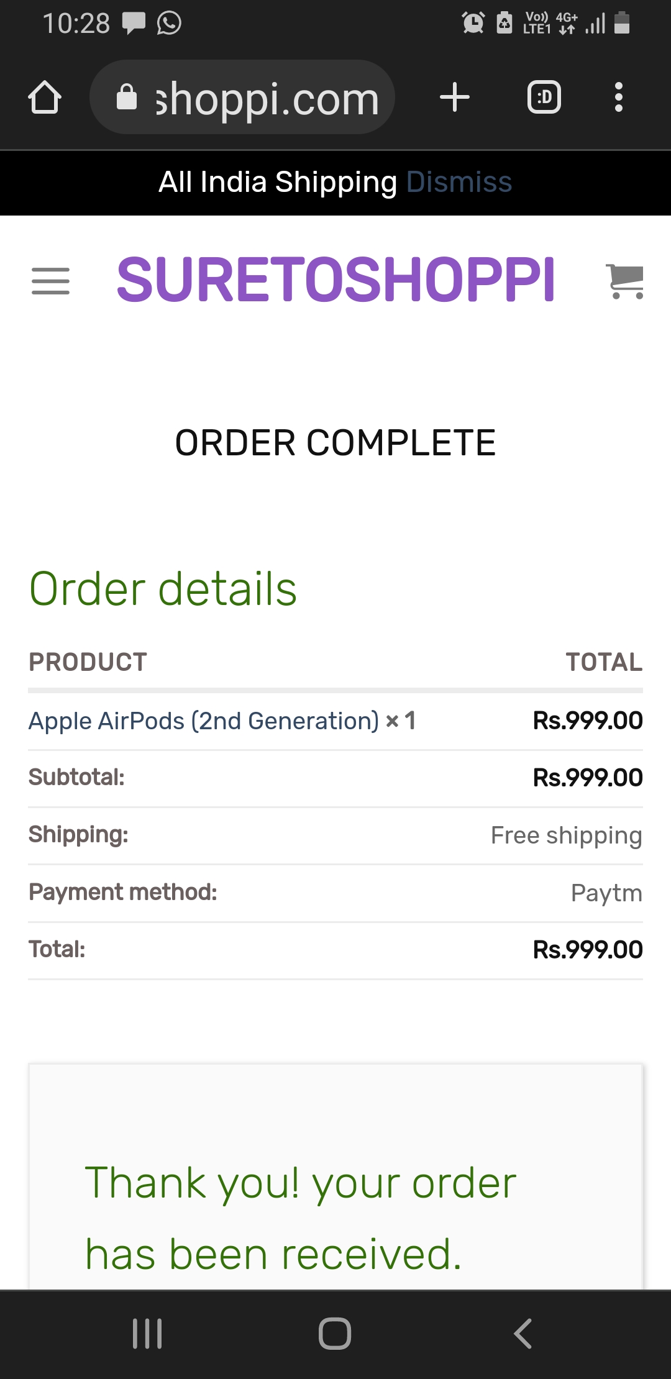Tap the WhatsApp notification icon
The width and height of the screenshot is (671, 1379).
pos(169,23)
